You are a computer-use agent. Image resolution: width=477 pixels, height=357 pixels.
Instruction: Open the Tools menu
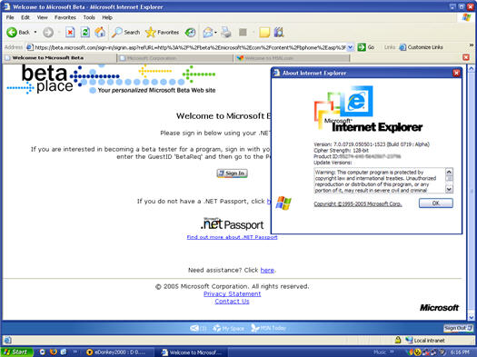pos(89,17)
